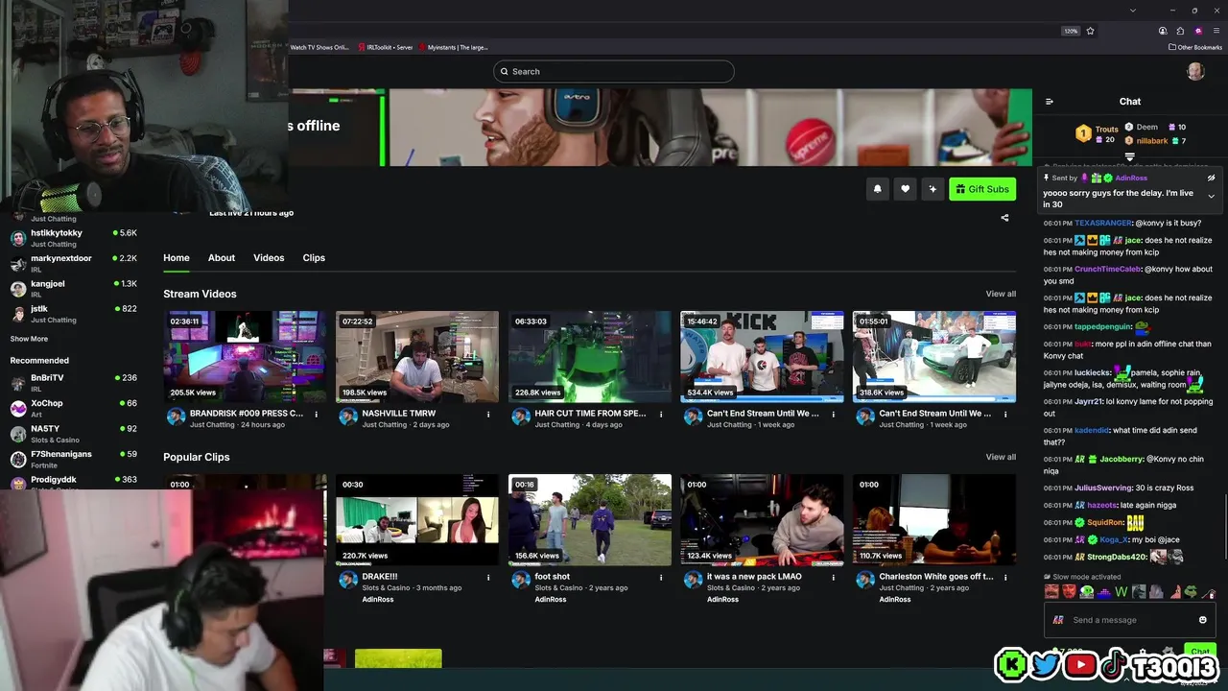This screenshot has height=691, width=1228.
Task: Click the Gift Subs button
Action: [982, 189]
